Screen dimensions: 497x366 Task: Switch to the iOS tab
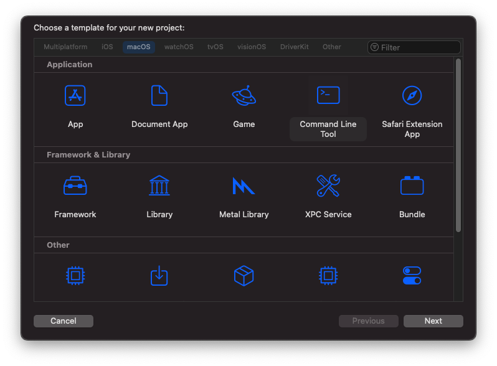107,47
